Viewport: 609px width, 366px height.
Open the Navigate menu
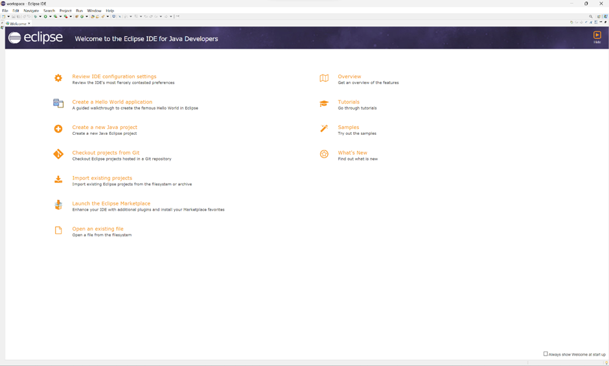pyautogui.click(x=31, y=11)
